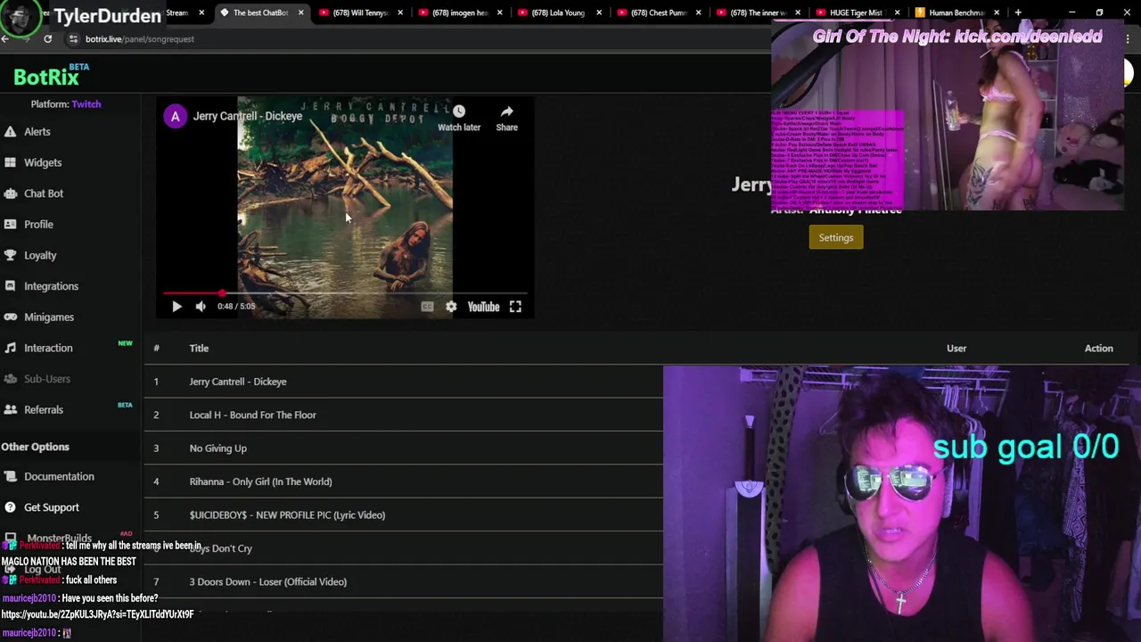Mute the YouTube player volume
This screenshot has height=642, width=1141.
(x=201, y=307)
